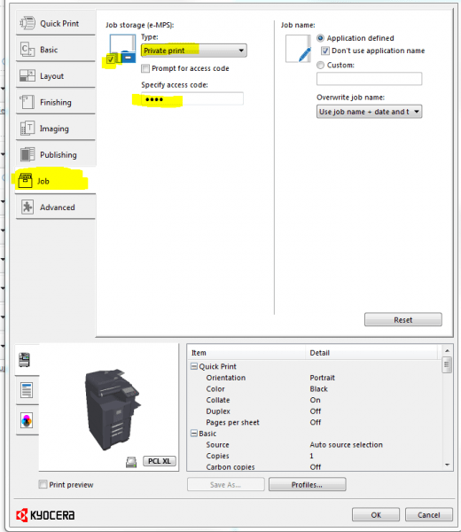Click the Detail column header

point(371,353)
